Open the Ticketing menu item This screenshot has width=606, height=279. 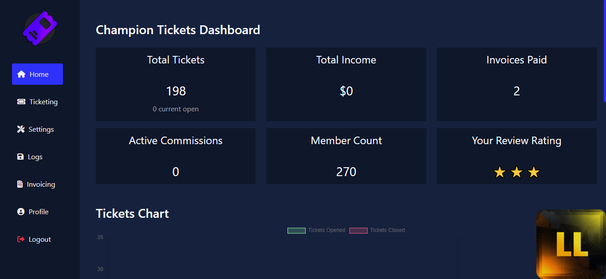pos(43,102)
